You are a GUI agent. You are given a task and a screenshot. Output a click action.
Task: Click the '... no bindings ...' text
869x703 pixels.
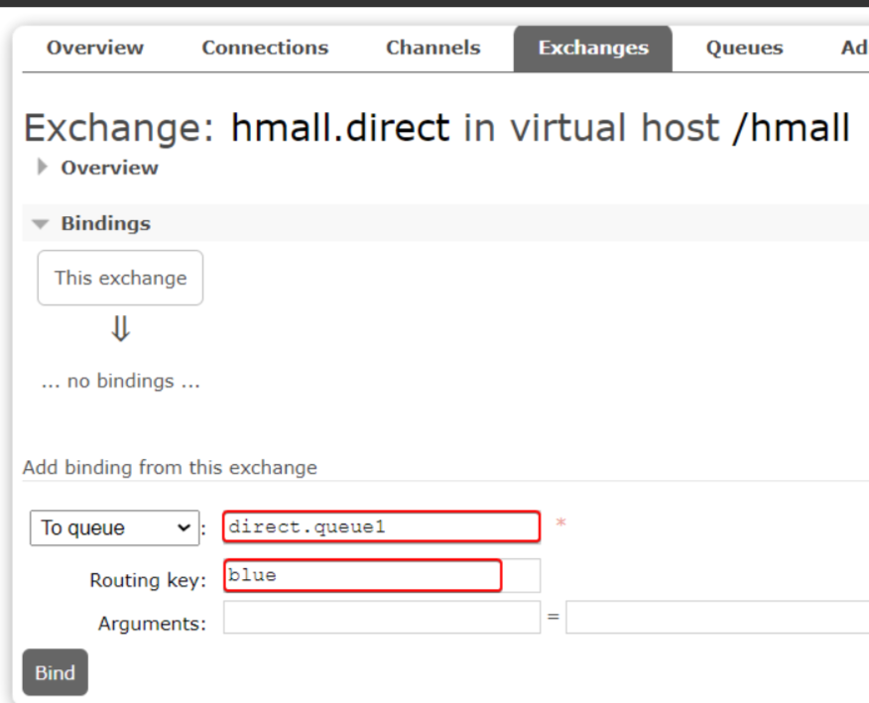tap(120, 382)
